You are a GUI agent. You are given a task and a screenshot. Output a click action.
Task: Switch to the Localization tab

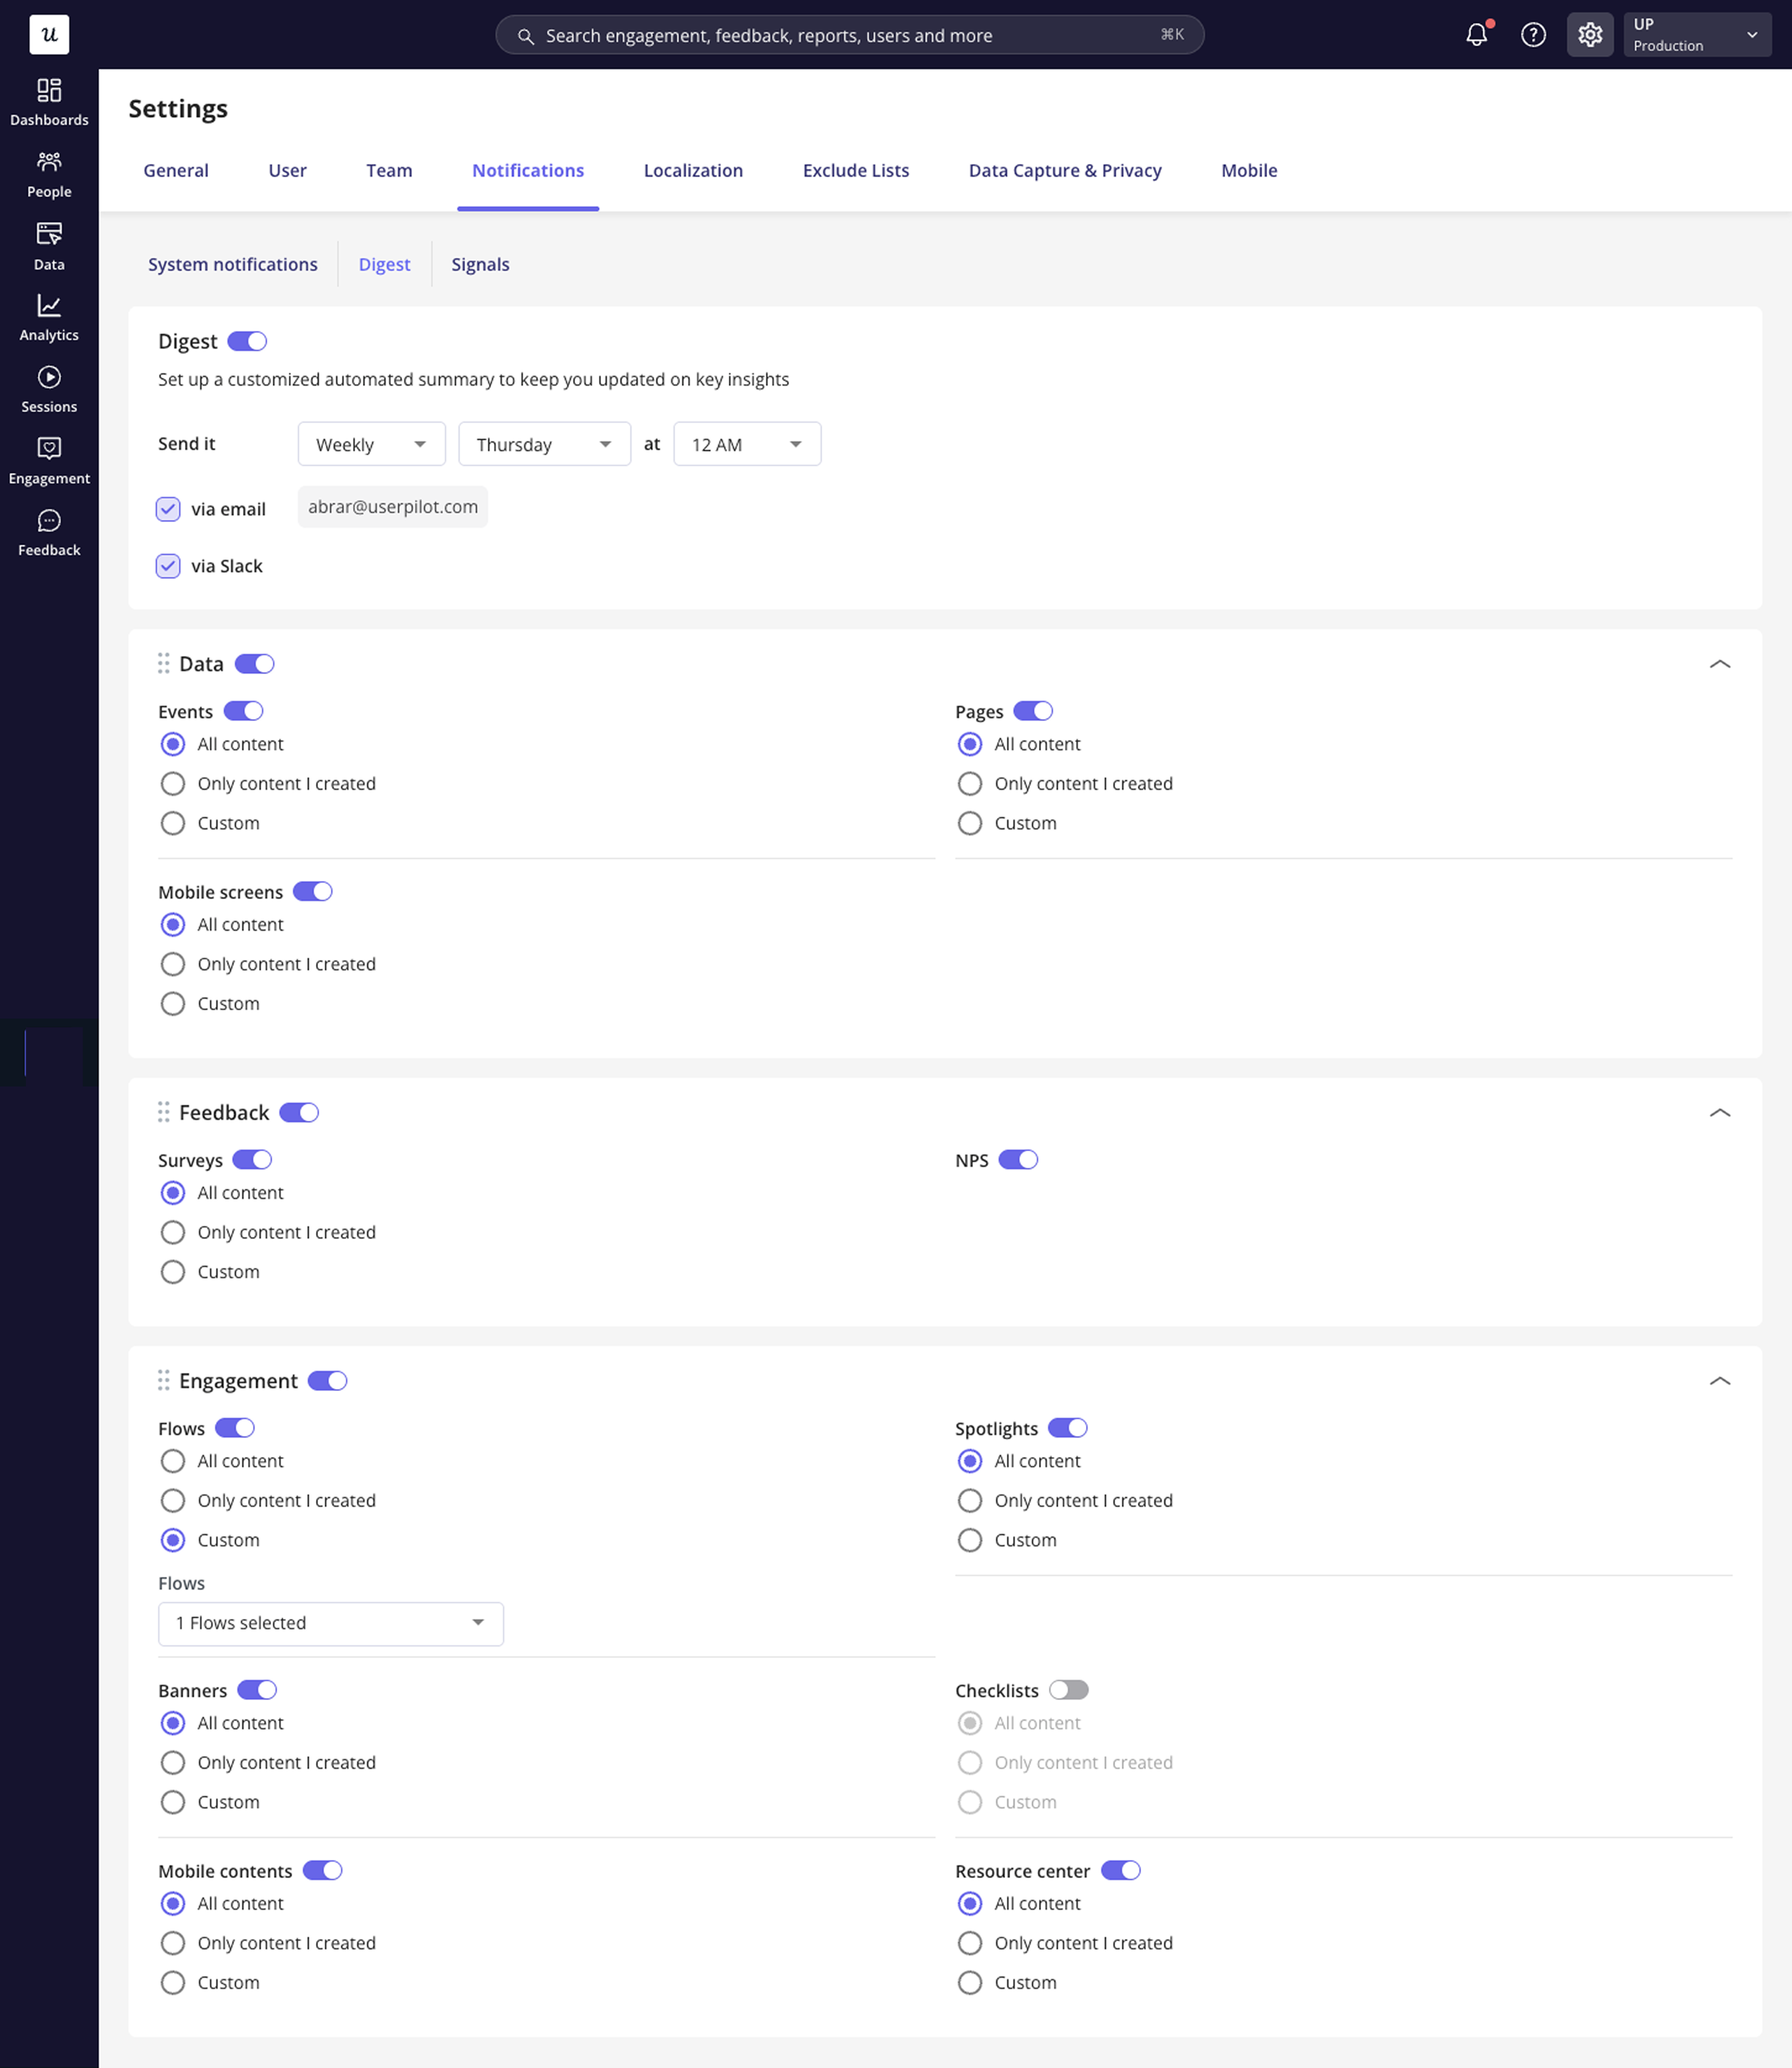(693, 170)
